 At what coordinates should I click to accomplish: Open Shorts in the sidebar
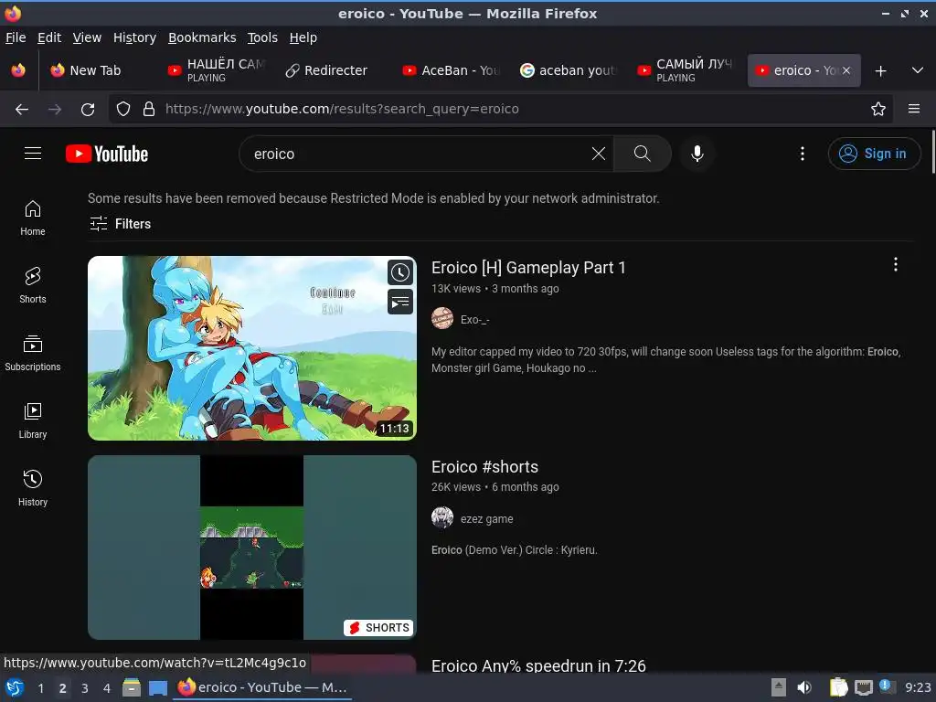[33, 285]
